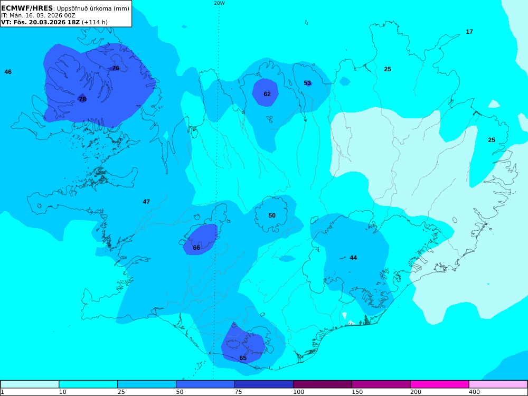Click the ECMWF/HRES title text
The height and width of the screenshot is (396, 528).
click(x=27, y=8)
